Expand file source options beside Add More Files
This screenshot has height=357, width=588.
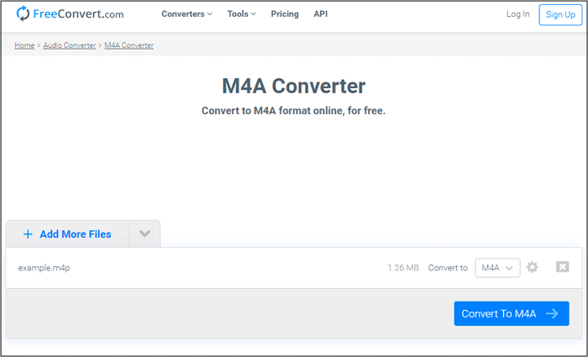click(144, 234)
